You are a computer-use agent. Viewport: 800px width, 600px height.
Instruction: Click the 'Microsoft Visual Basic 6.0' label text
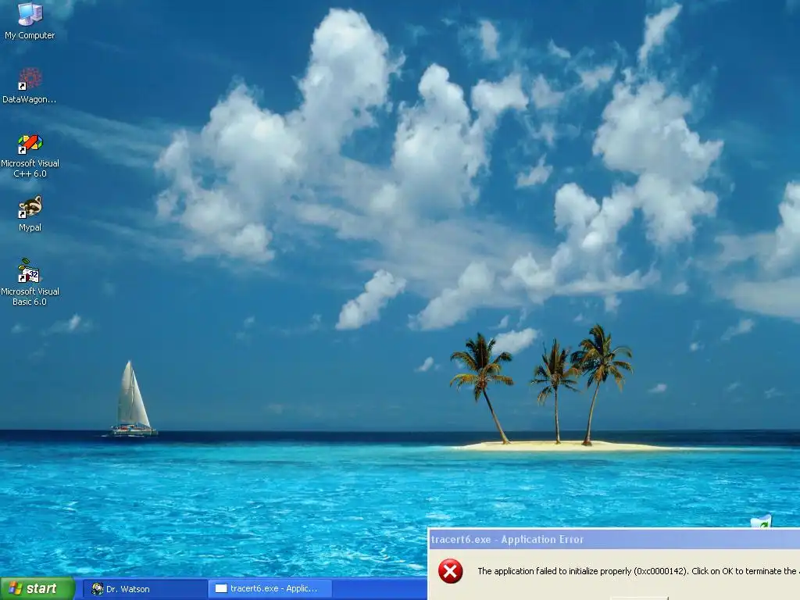coord(30,296)
